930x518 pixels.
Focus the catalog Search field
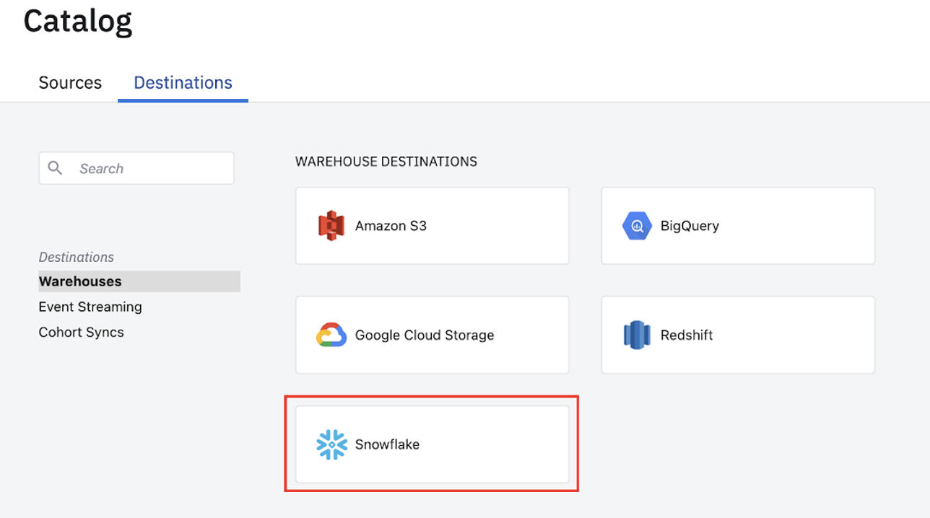pos(136,168)
